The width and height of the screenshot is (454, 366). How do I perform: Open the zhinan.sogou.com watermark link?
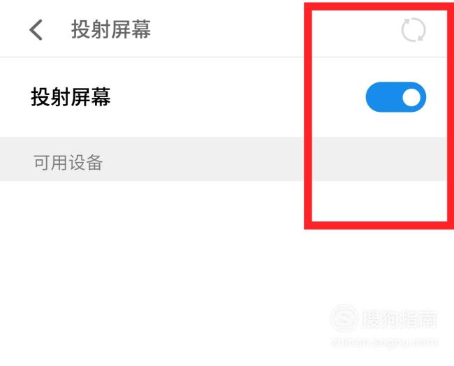[384, 342]
